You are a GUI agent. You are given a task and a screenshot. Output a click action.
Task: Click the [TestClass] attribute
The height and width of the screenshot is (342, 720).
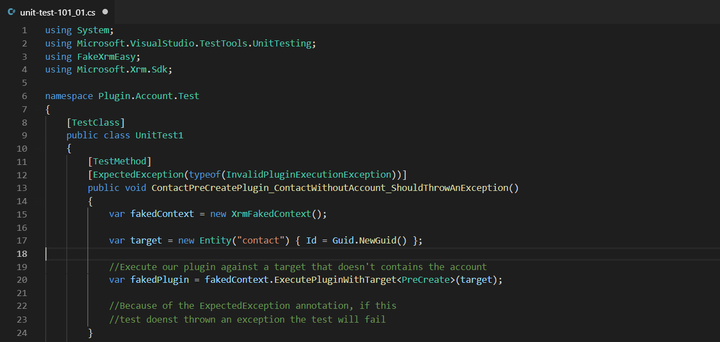click(96, 122)
